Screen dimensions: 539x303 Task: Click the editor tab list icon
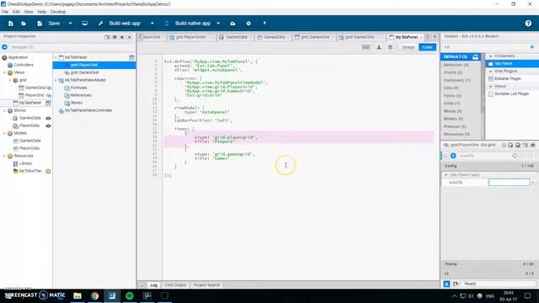435,37
